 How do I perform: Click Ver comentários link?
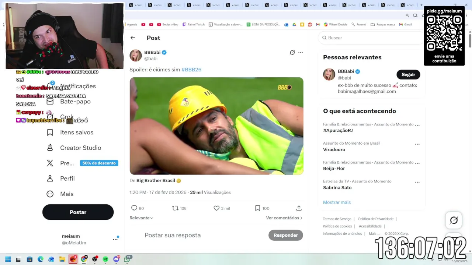[284, 218]
